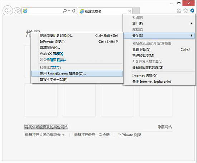Open the dropdown arrow beside 重新打开关闭的选项卡

pyautogui.click(x=63, y=135)
